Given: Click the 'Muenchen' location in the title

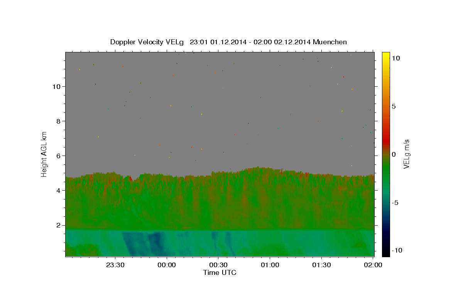Looking at the screenshot, I should point(330,42).
